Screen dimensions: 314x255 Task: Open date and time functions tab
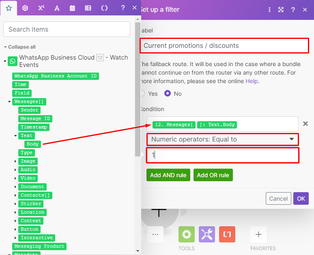72,8
